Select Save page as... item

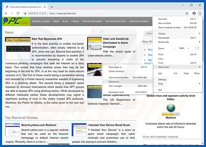point(128,67)
